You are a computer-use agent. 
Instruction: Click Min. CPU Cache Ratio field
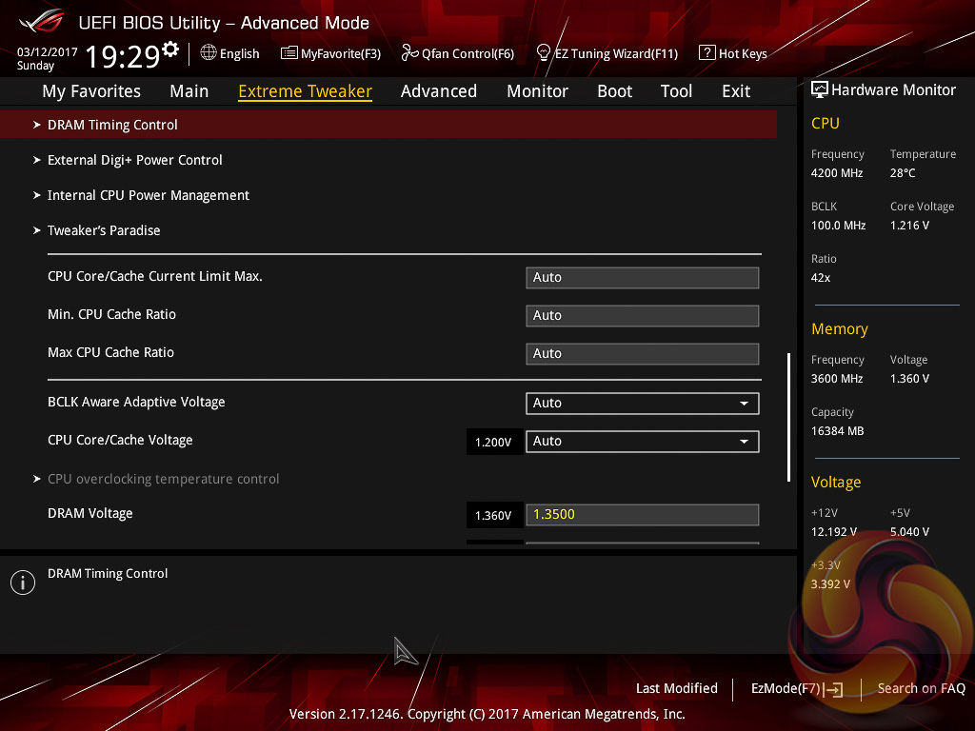(x=643, y=315)
